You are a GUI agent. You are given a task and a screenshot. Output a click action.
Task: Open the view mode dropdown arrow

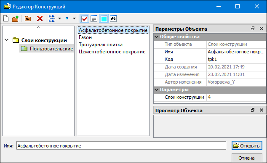point(60,18)
